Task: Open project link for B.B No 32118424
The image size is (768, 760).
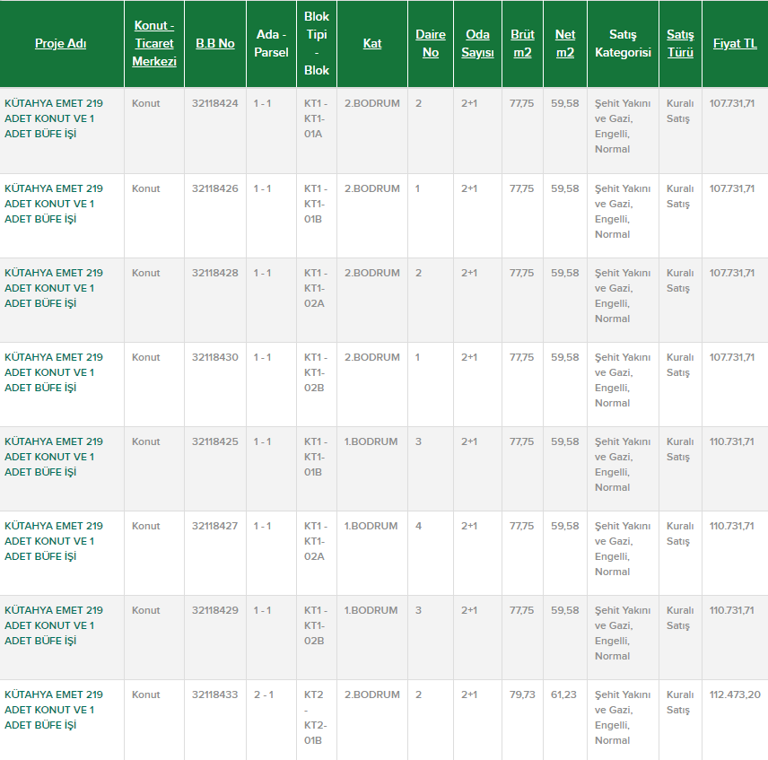Action: 54,118
